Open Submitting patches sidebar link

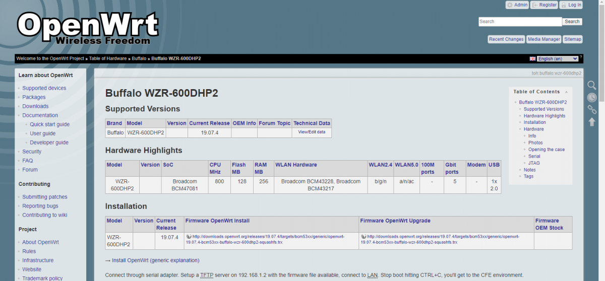tap(45, 197)
